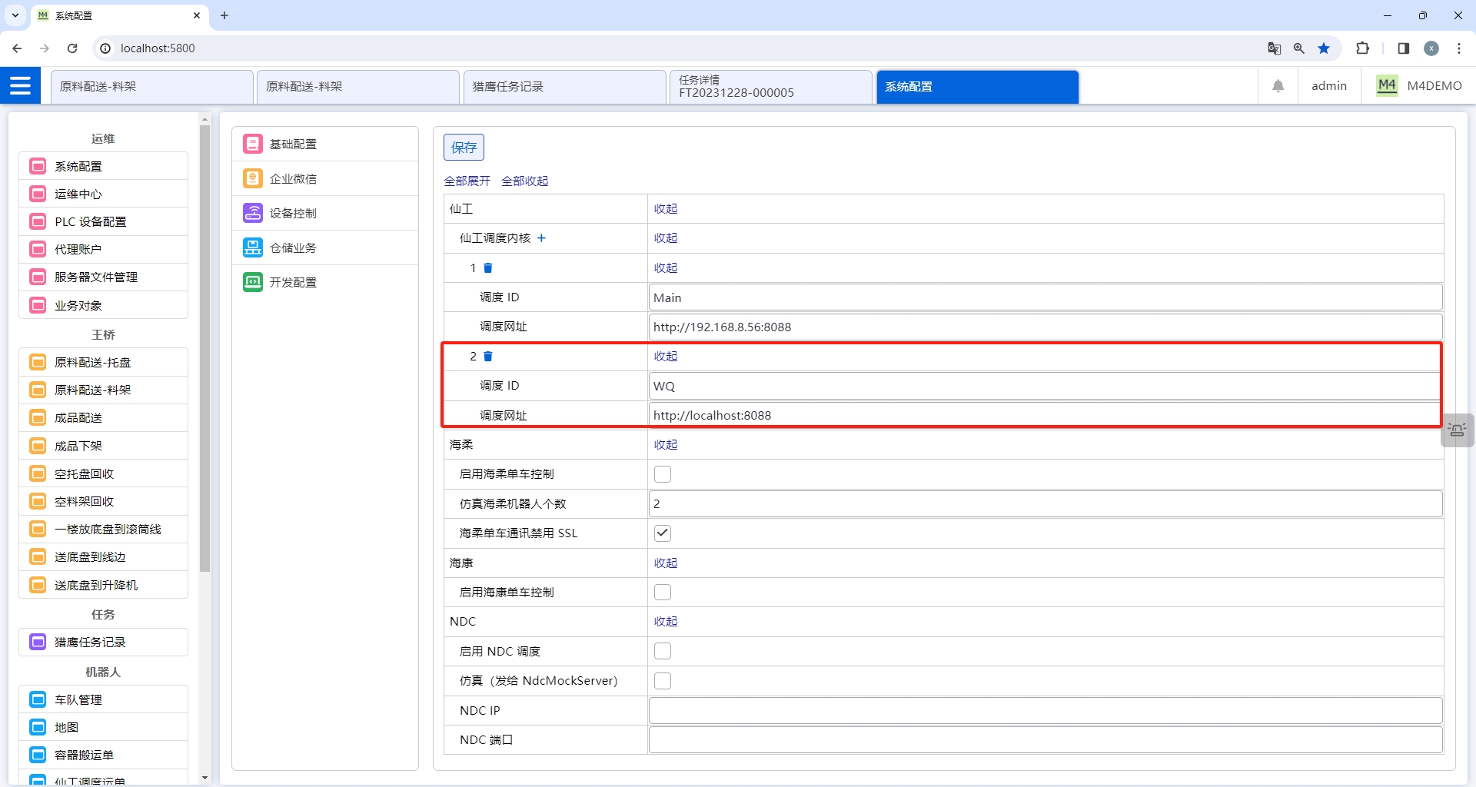
Task: Focus the NDC 端口 input field
Action: coord(1045,740)
